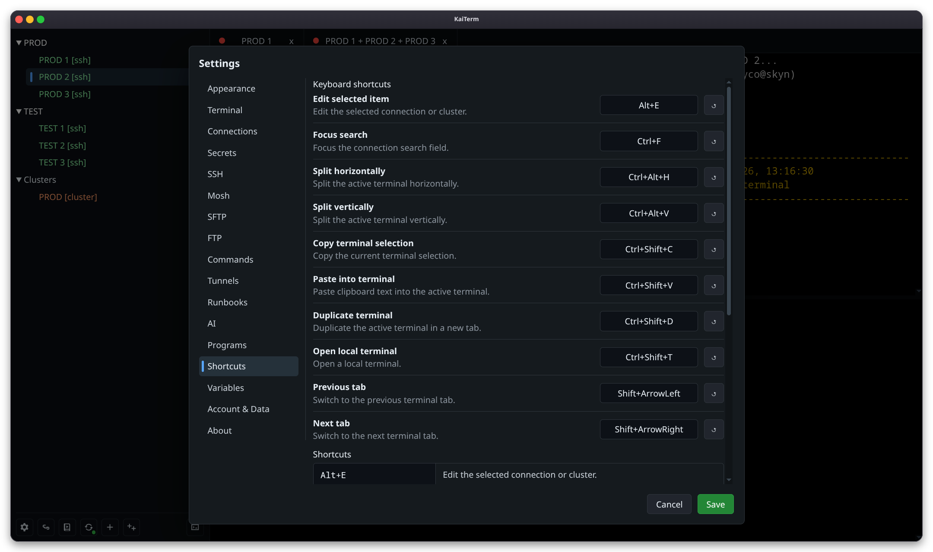The image size is (933, 552).
Task: Open the Connections settings section
Action: click(248, 131)
